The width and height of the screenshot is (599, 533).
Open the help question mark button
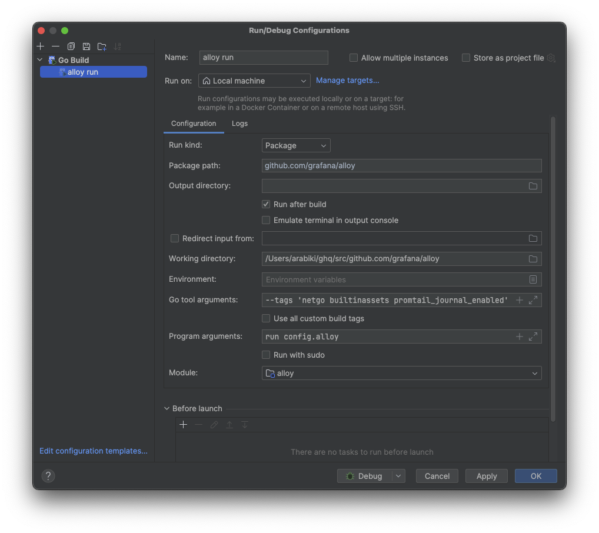point(48,476)
